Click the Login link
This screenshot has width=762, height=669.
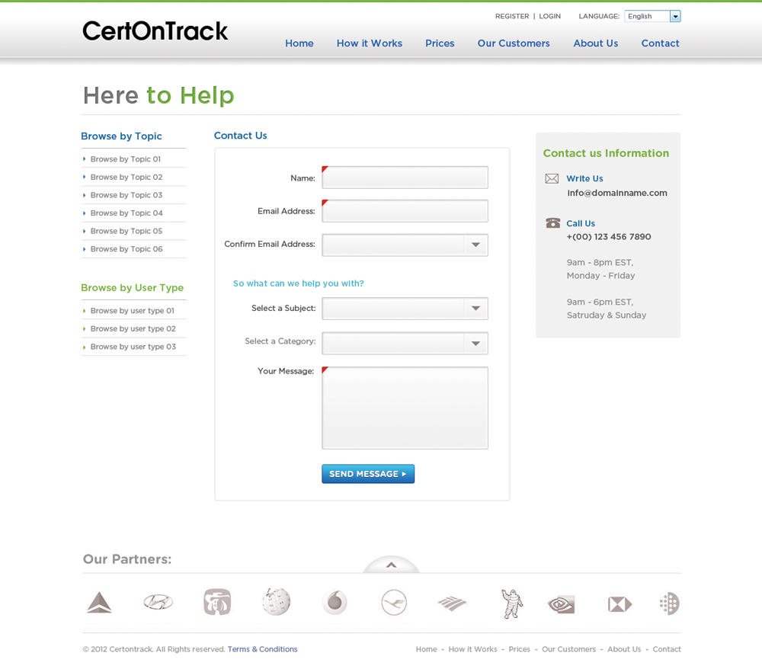pos(549,16)
